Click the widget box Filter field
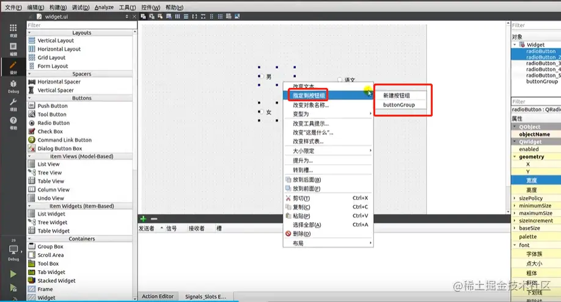This screenshot has height=302, width=561. tap(81, 25)
